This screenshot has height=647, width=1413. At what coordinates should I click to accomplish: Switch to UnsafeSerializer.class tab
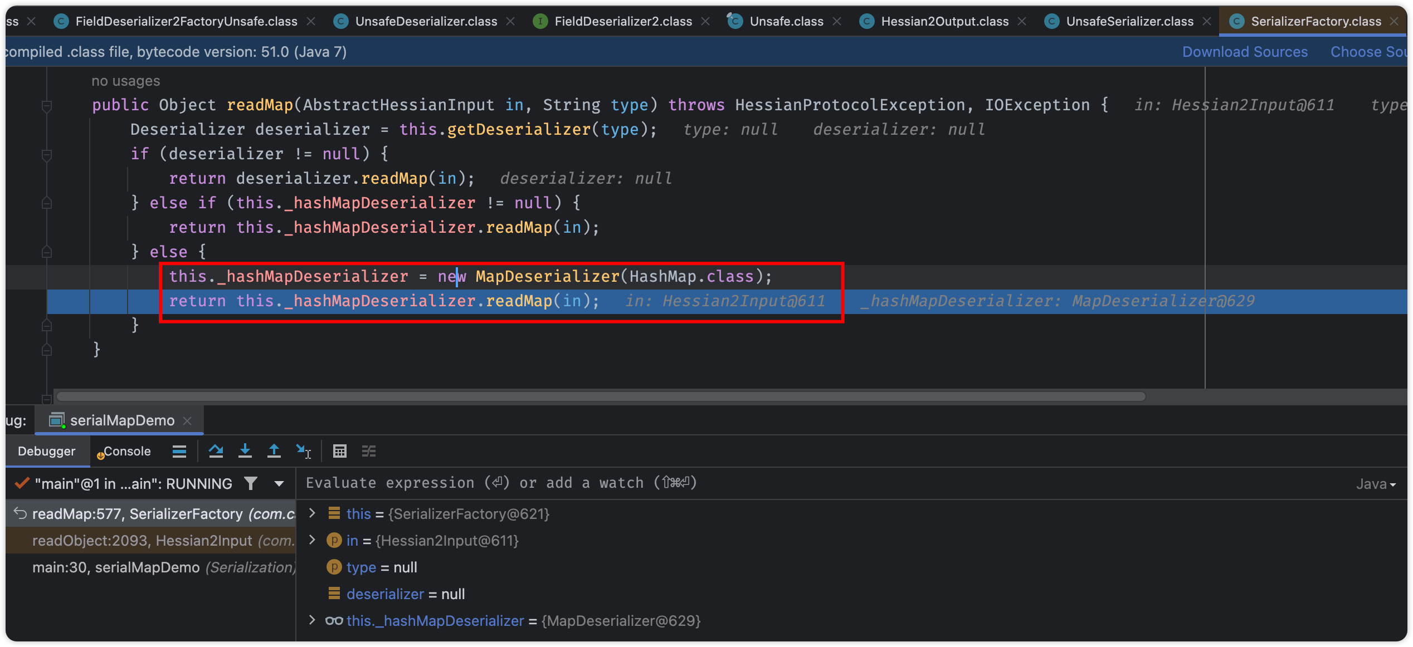point(1129,21)
